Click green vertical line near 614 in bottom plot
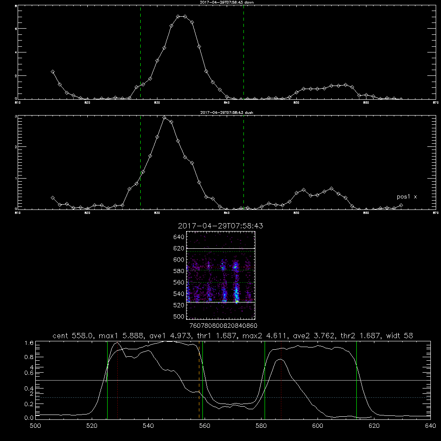 coord(356,380)
